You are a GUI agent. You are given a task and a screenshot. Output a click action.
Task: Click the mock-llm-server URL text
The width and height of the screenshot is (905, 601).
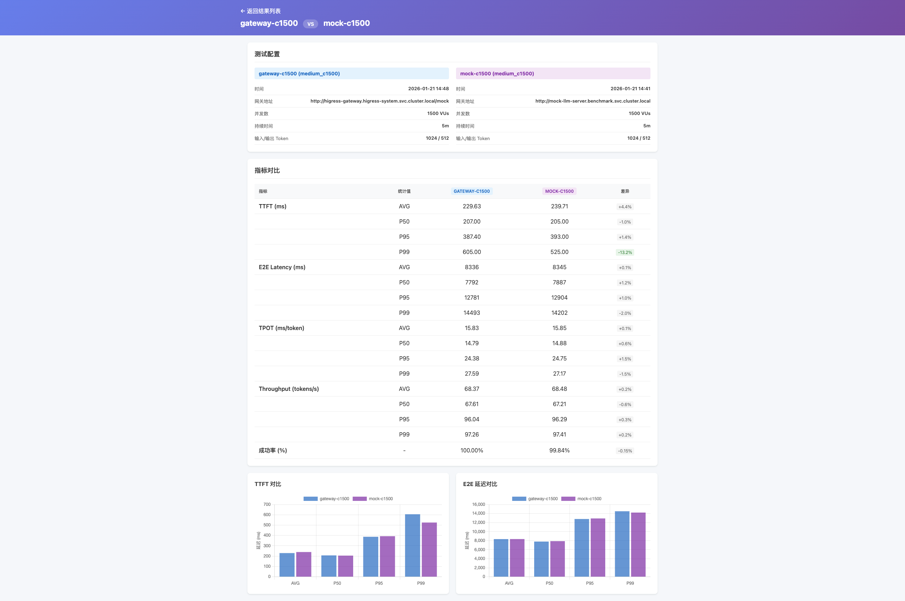point(592,101)
